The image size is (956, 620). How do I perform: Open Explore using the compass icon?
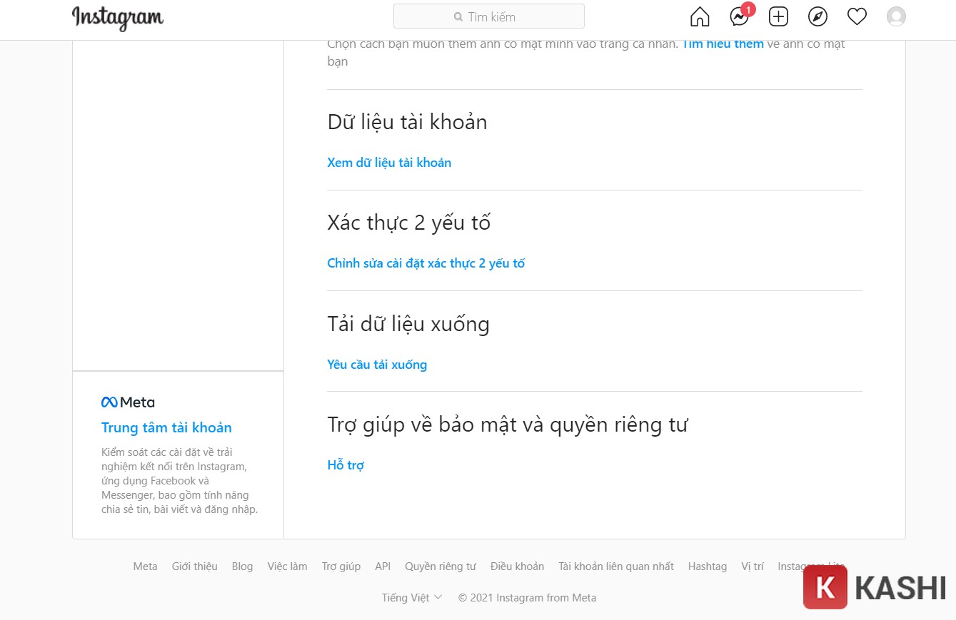coord(817,16)
